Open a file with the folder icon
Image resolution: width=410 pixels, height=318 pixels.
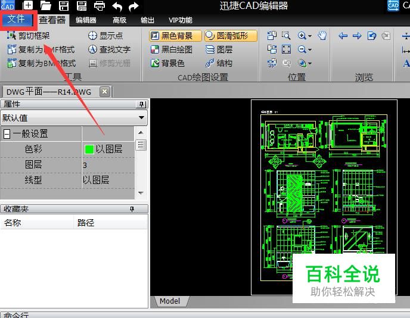(46, 5)
